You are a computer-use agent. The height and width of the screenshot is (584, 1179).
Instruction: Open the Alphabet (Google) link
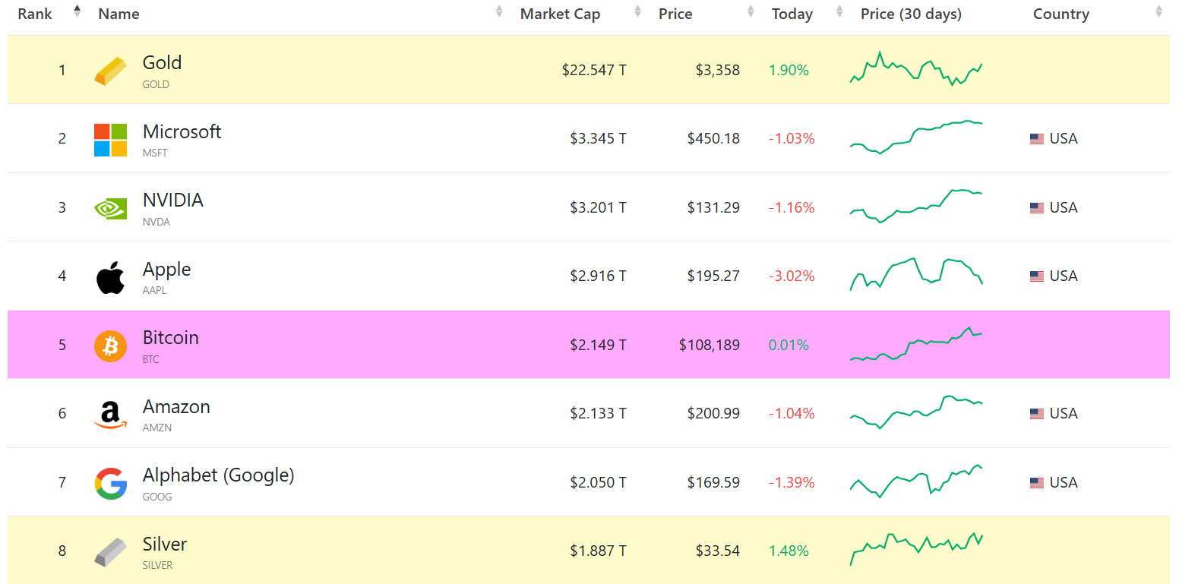point(218,475)
